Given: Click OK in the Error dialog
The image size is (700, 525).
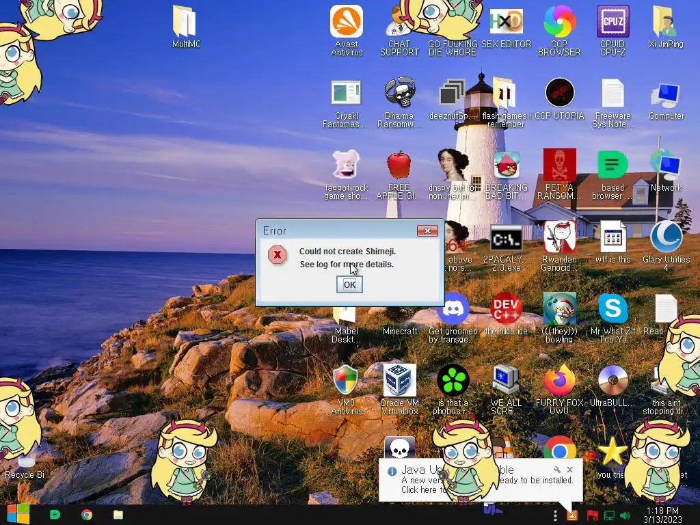Looking at the screenshot, I should (349, 284).
